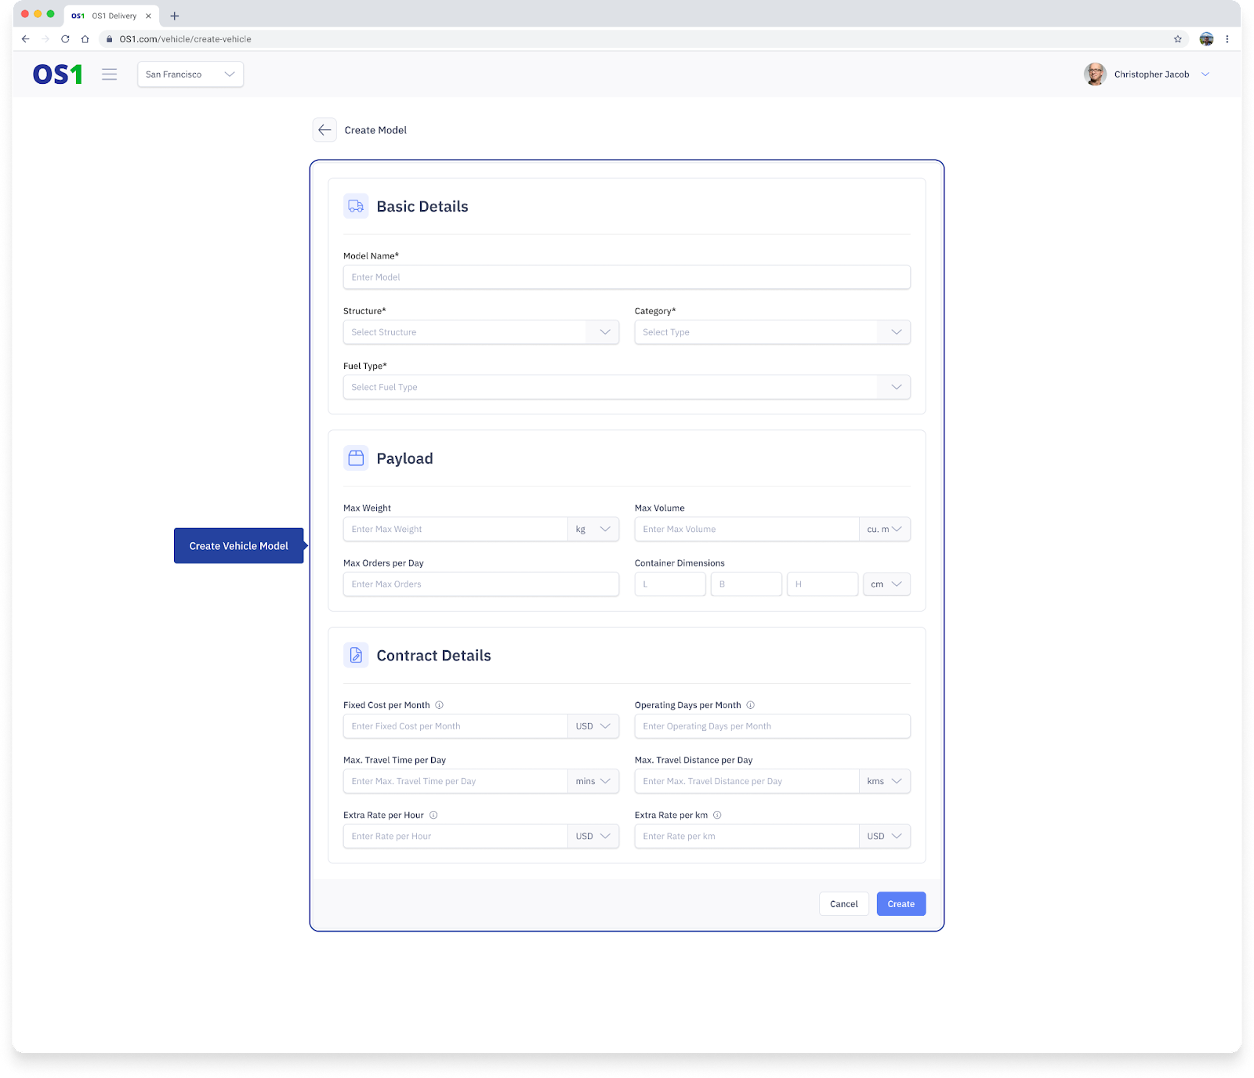The image size is (1254, 1078).
Task: Click the Payload heading
Action: pyautogui.click(x=404, y=459)
